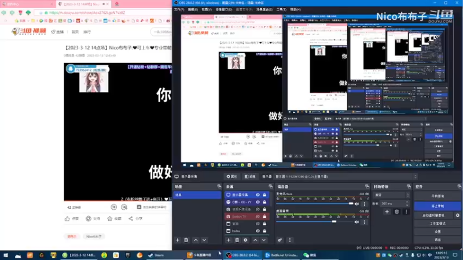Open source Properties button in source toolbar
The image size is (463, 260).
232,177
